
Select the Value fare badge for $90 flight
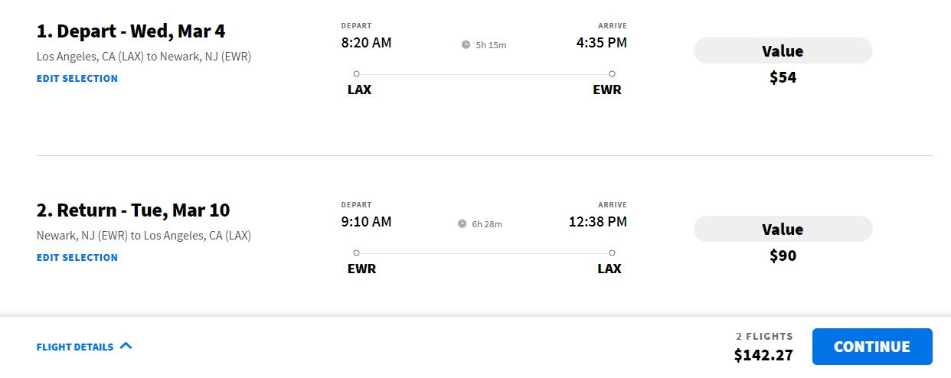[x=783, y=230]
